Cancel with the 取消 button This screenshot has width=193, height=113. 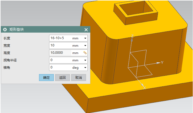click(x=79, y=77)
